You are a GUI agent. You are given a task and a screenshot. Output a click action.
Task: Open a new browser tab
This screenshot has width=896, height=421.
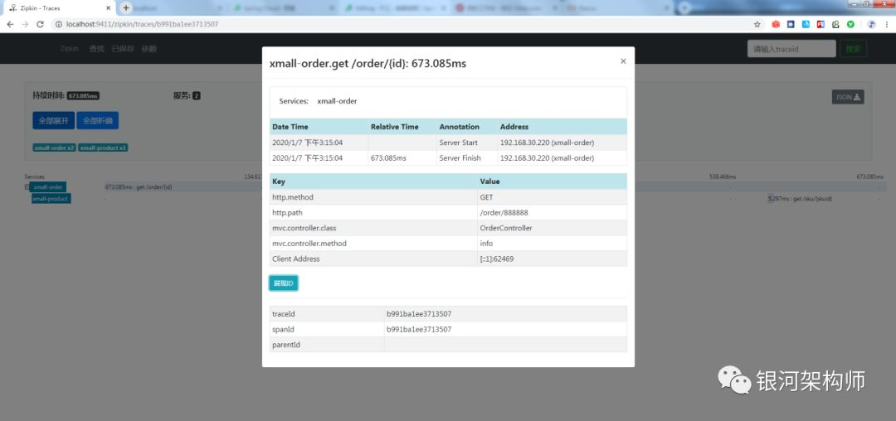click(x=126, y=8)
